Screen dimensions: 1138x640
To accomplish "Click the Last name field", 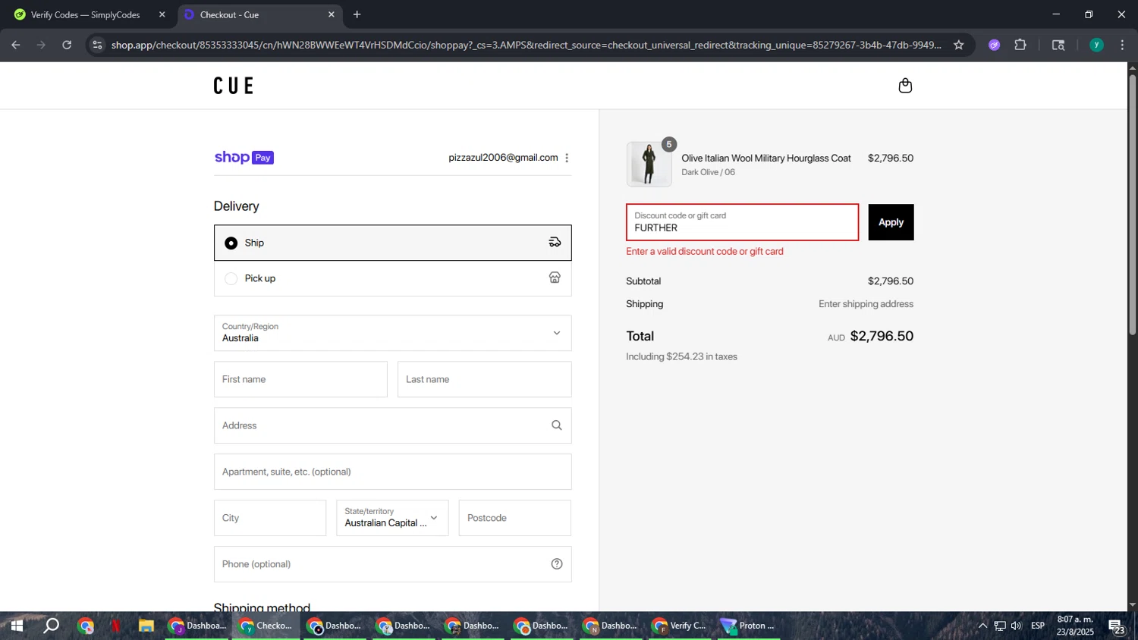I will click(x=484, y=379).
